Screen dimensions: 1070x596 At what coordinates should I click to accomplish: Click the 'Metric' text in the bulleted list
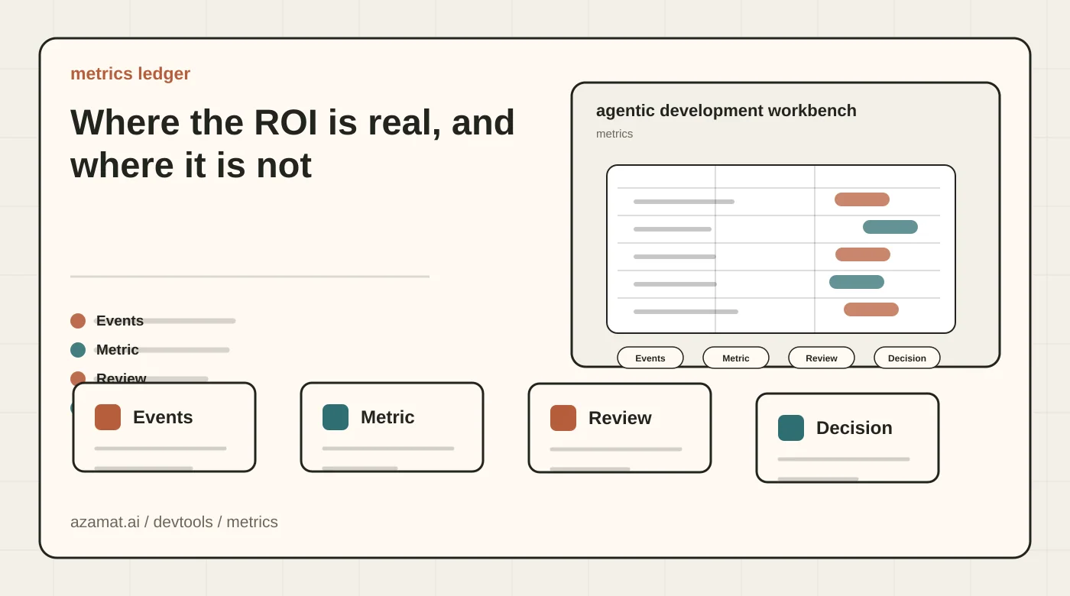click(x=118, y=350)
